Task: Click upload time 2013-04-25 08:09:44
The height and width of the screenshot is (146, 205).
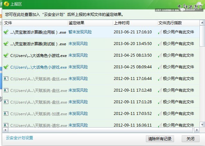Action: coord(133,67)
